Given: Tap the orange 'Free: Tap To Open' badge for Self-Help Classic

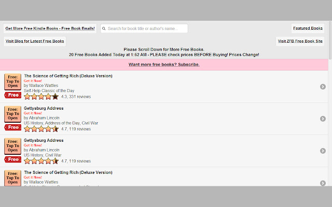Looking at the screenshot, I should (x=12, y=82).
